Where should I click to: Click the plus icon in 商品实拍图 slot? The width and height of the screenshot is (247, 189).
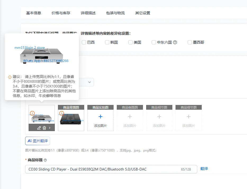pos(100,117)
